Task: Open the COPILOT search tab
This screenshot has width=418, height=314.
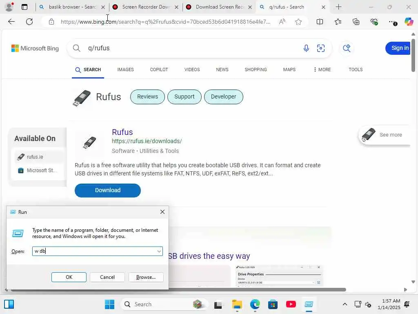Action: pos(159,70)
